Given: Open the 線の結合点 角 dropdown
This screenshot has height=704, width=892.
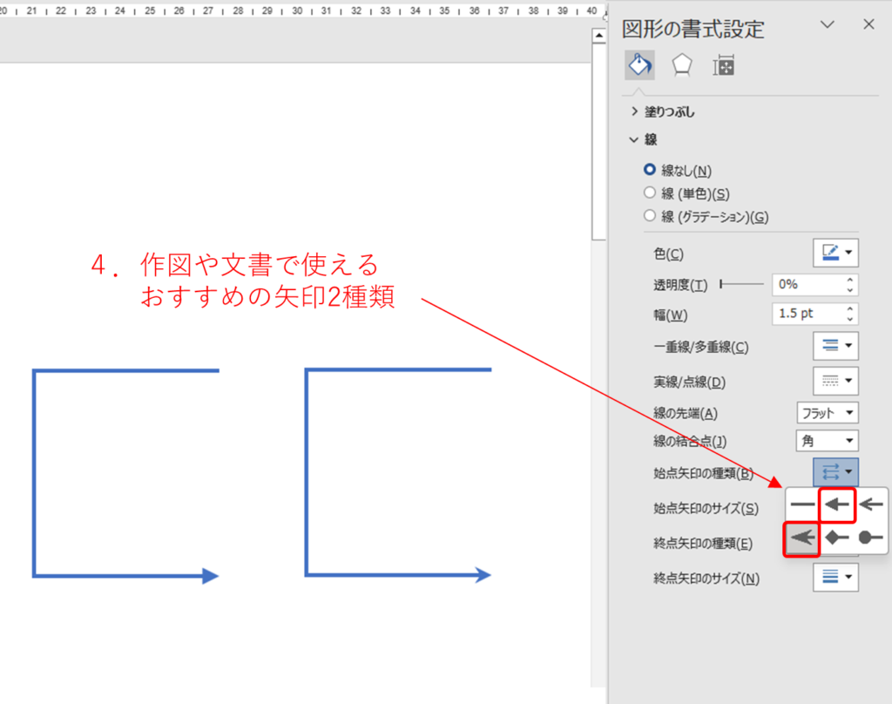Looking at the screenshot, I should [x=827, y=440].
